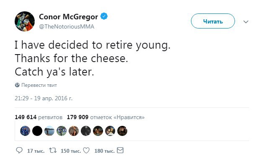Click the retweet arrows icon

[53, 150]
